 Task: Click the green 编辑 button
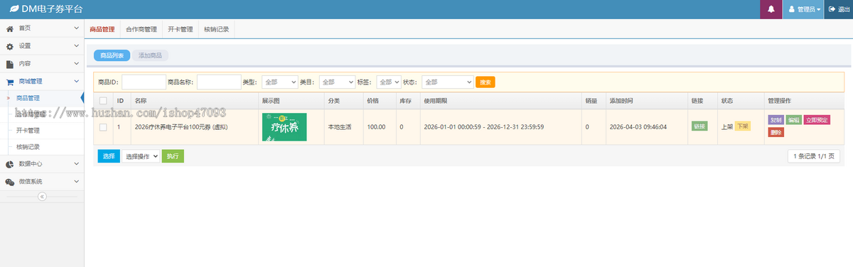[x=794, y=120]
